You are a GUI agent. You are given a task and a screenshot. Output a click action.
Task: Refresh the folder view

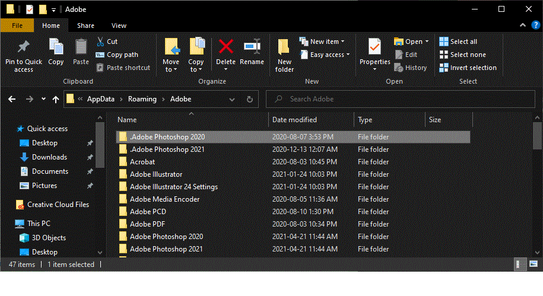(250, 100)
